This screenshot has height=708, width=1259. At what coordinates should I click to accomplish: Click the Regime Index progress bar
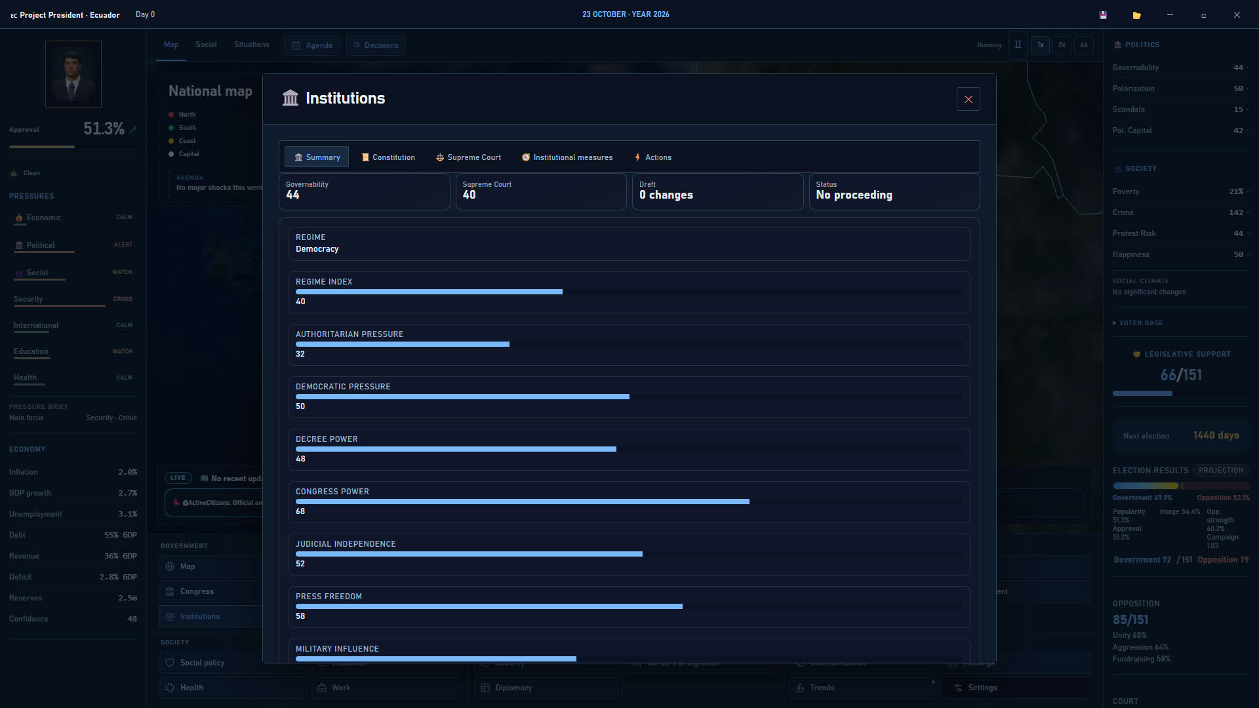(x=629, y=292)
